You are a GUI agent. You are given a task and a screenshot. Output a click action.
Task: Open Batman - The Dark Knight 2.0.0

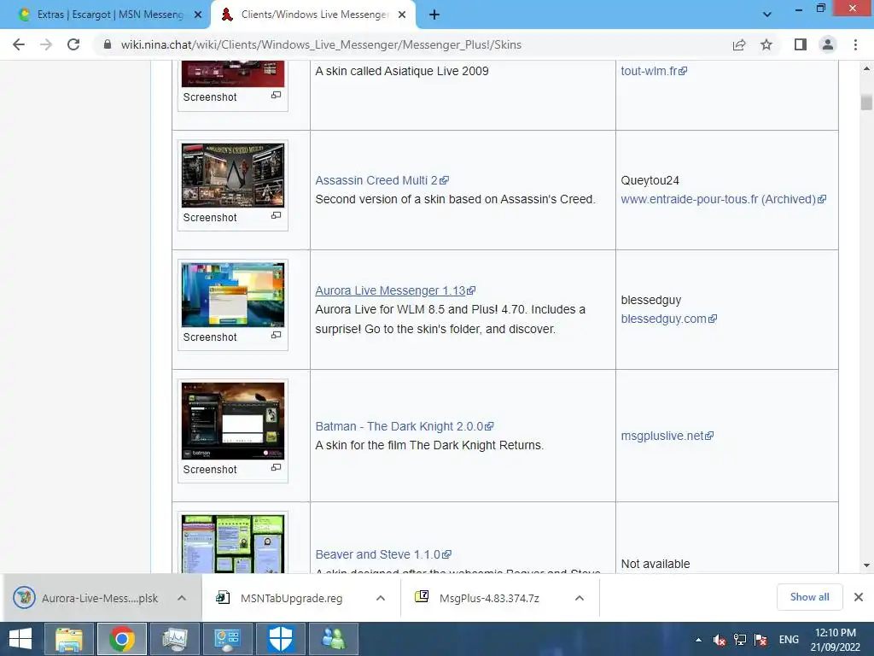404,426
